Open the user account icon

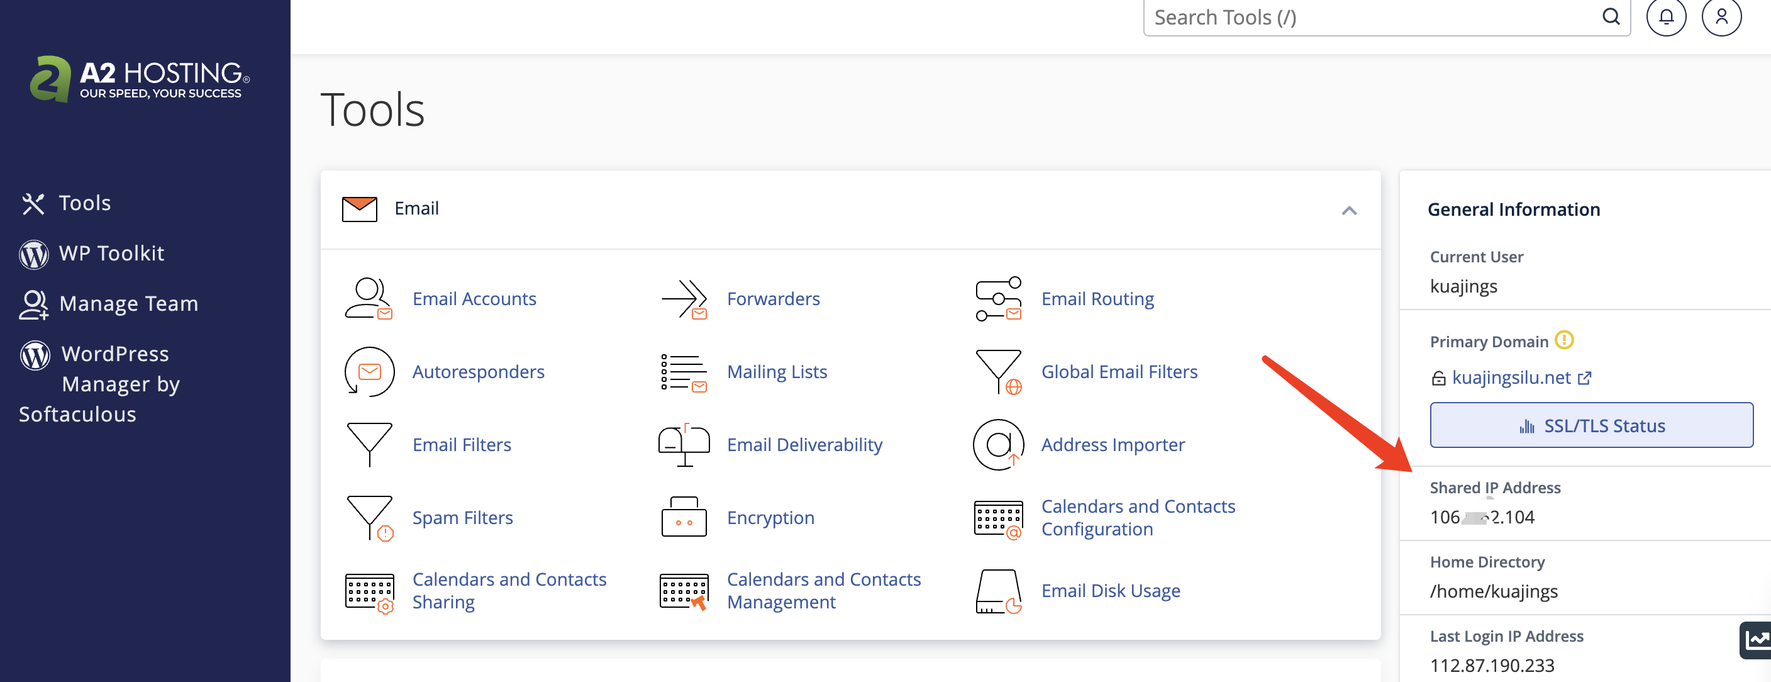1721,16
